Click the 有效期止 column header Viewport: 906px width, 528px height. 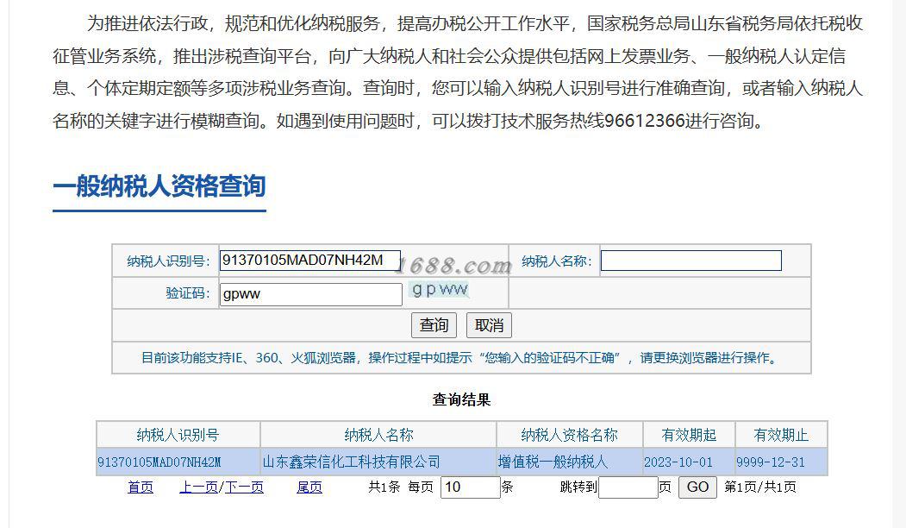(781, 435)
